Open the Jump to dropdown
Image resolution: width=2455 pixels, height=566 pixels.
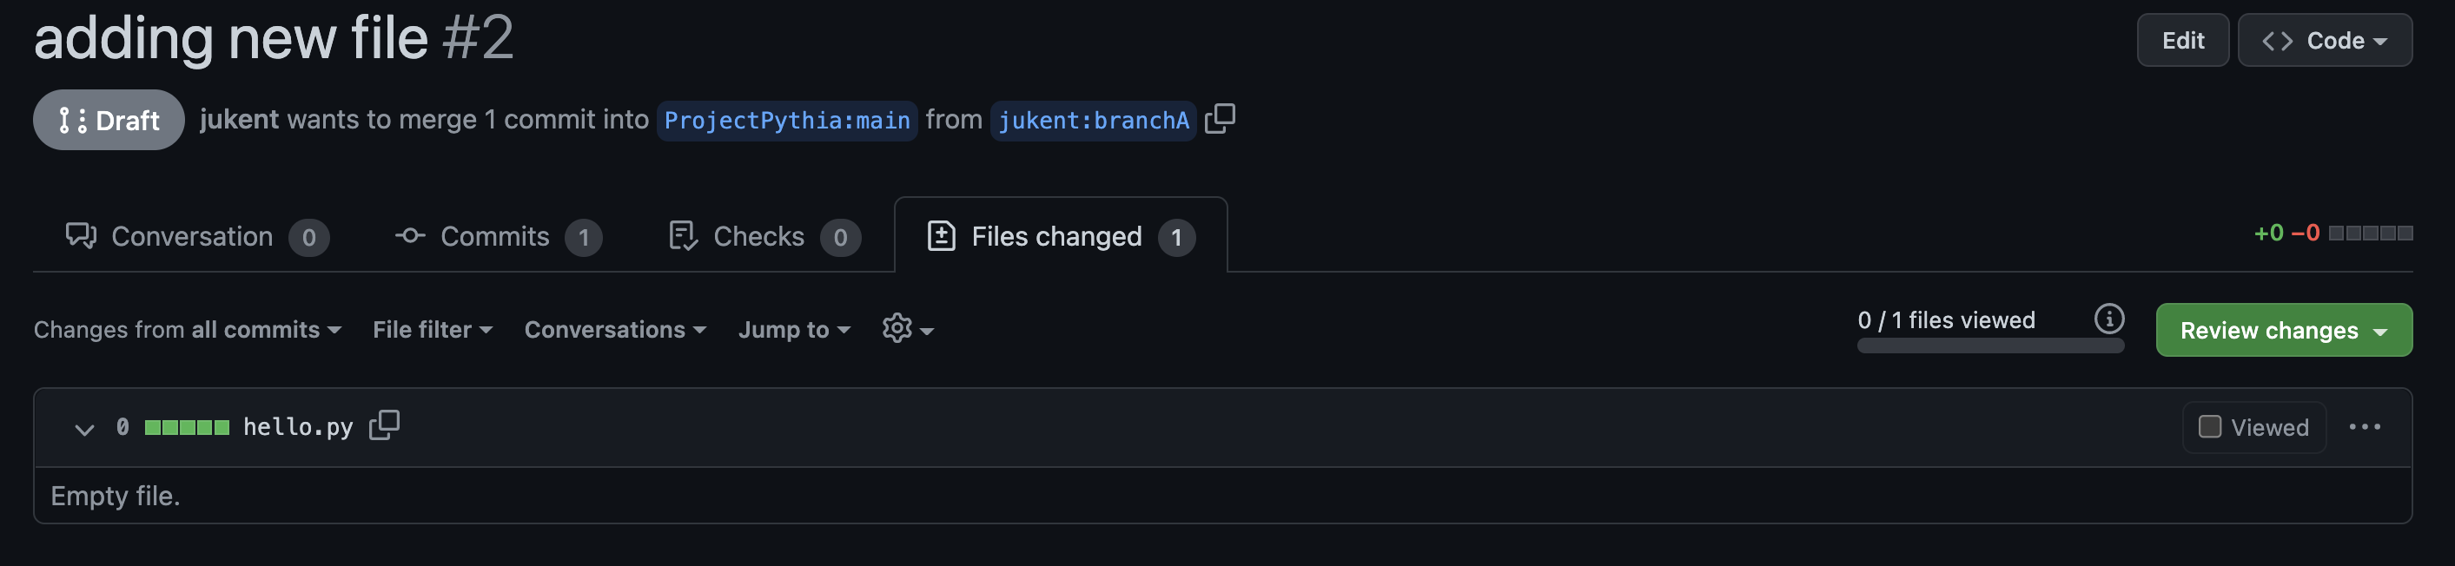pyautogui.click(x=794, y=330)
